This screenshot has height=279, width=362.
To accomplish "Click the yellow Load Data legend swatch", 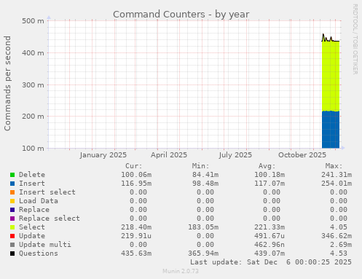I will point(12,201).
